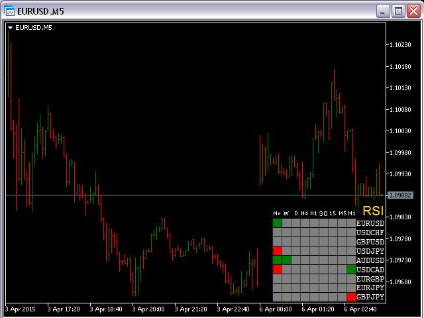Select the yellow RSI title label
Image resolution: width=424 pixels, height=318 pixels.
click(x=373, y=211)
